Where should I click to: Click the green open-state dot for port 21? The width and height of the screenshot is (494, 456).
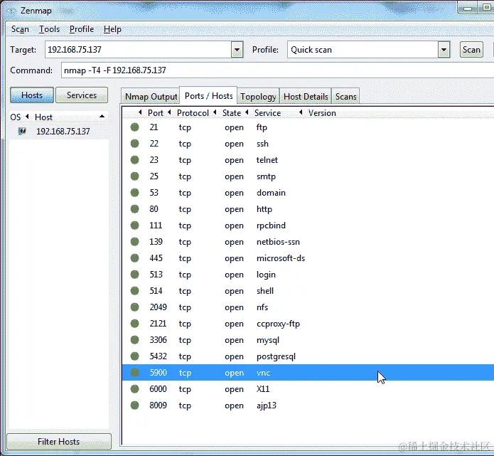135,127
